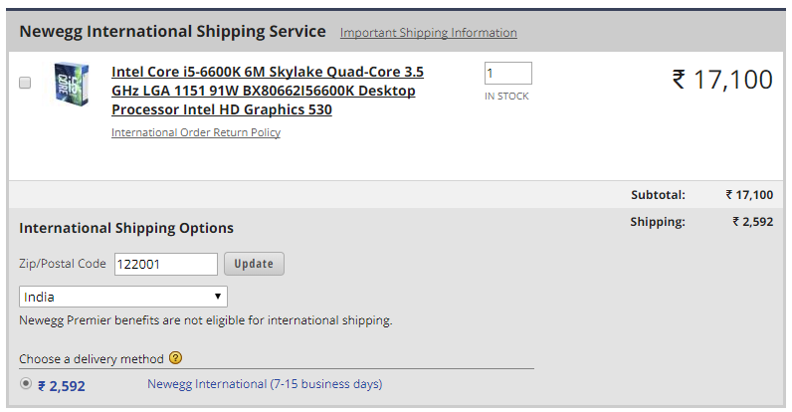This screenshot has height=412, width=792.
Task: Expand the India country dropdown
Action: [x=123, y=297]
